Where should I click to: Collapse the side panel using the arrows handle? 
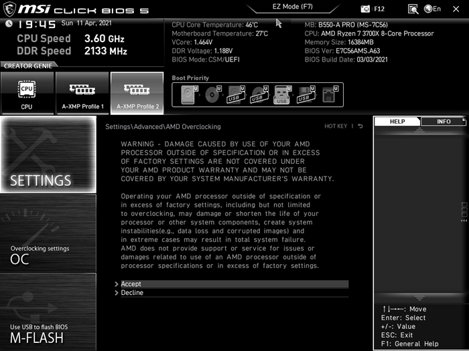pyautogui.click(x=464, y=212)
